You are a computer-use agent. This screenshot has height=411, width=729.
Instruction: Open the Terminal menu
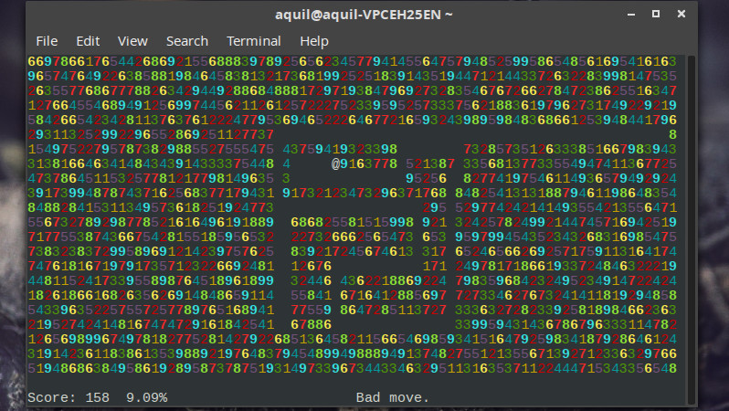(x=254, y=41)
